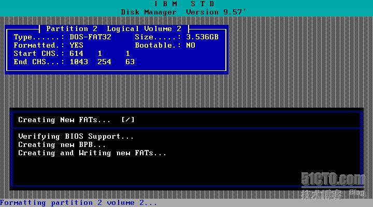Click the 'Creating new BPB...' log line
The image size is (373, 207).
(x=62, y=145)
